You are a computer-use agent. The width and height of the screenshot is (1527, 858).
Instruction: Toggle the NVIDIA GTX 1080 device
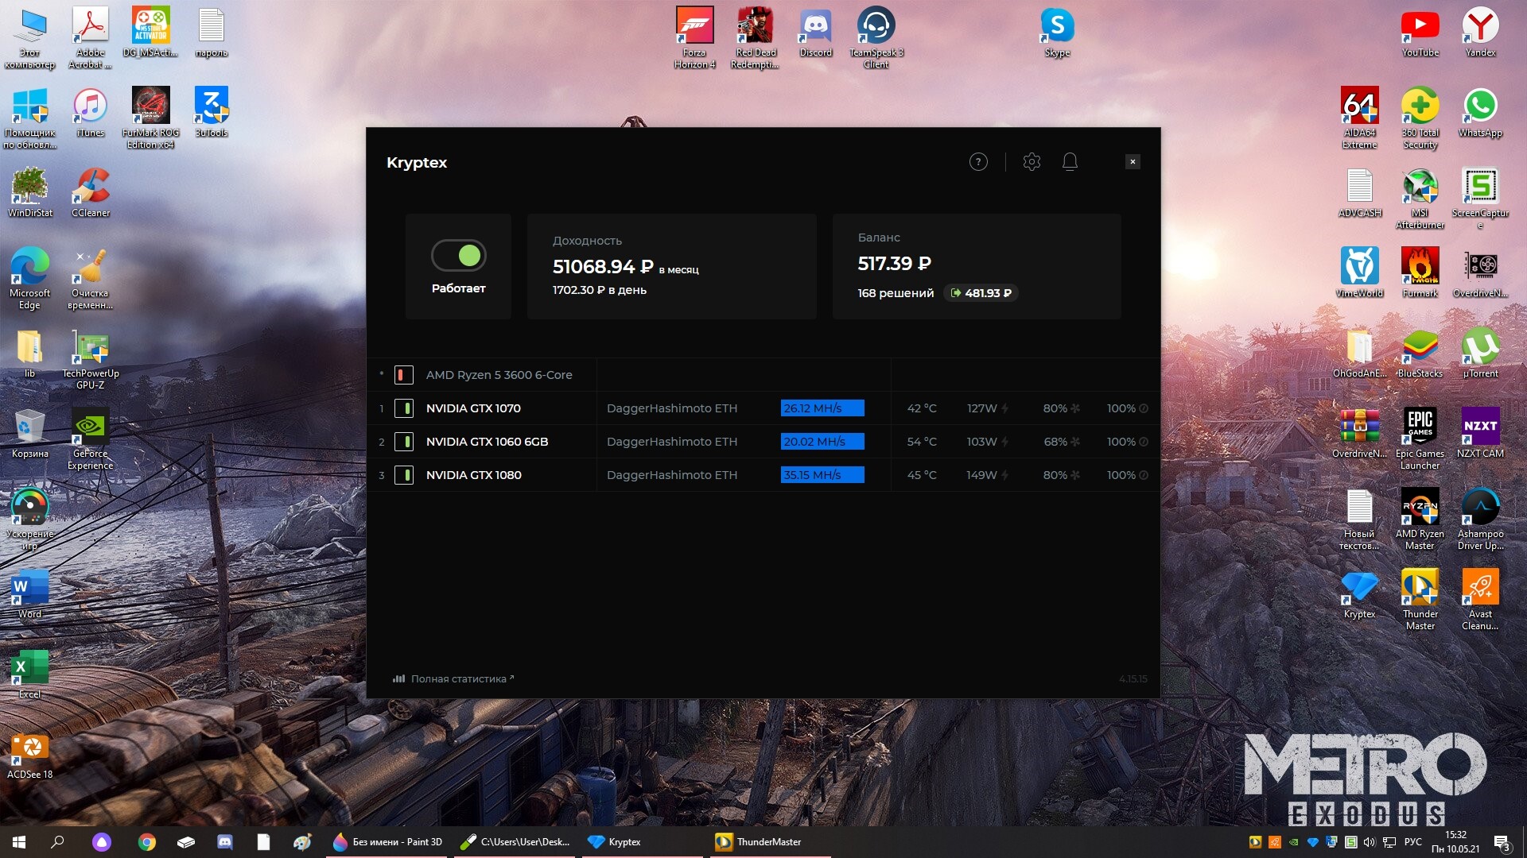click(x=404, y=475)
